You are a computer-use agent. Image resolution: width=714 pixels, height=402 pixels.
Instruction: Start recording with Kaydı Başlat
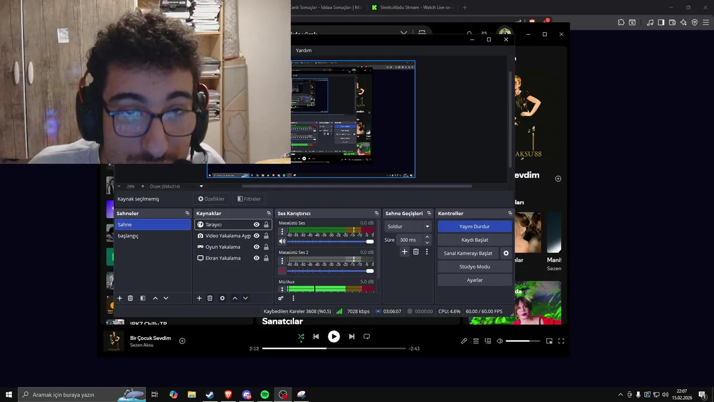pyautogui.click(x=475, y=240)
